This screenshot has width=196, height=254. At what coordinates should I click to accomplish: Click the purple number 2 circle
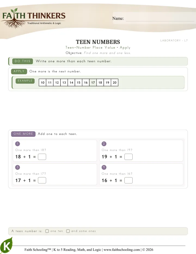[x=104, y=144]
